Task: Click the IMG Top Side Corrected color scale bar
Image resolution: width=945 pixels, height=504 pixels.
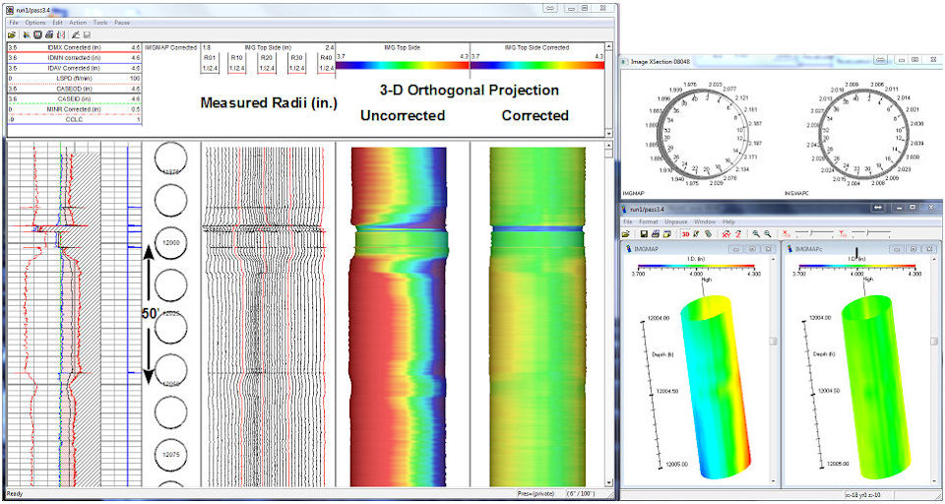Action: [537, 65]
